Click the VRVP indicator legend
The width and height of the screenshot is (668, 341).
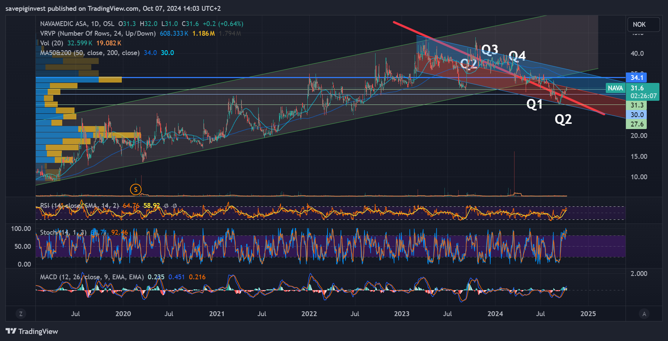coord(98,33)
